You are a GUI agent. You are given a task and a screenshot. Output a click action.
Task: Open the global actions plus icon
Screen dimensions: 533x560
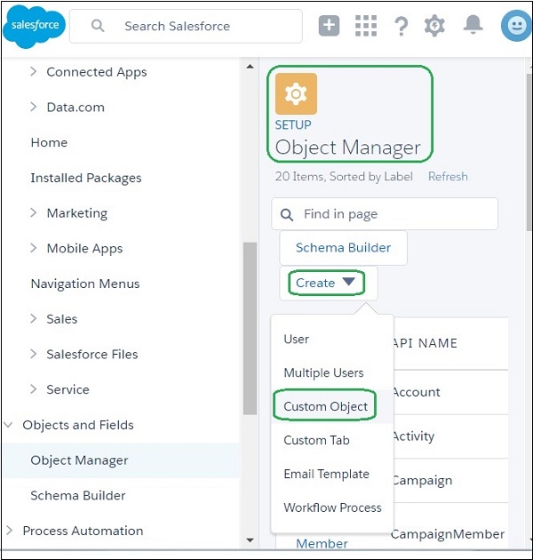point(330,26)
